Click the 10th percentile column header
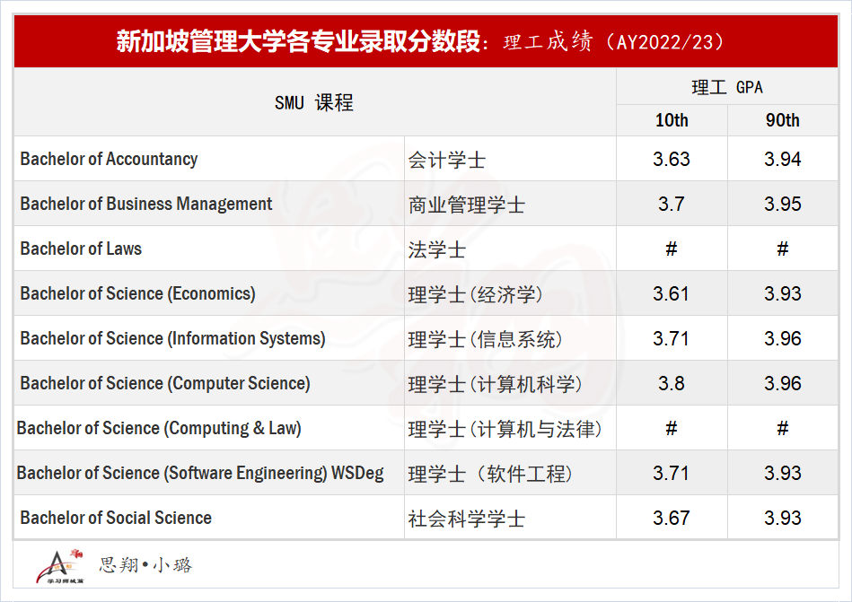This screenshot has height=602, width=852. click(x=672, y=120)
